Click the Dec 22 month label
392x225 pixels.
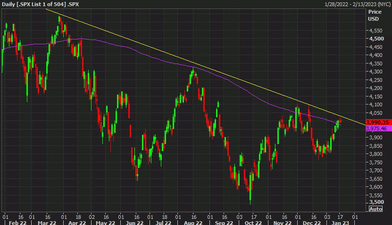click(312, 223)
